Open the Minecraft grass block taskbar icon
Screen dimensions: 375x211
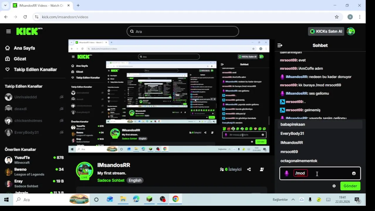click(149, 200)
